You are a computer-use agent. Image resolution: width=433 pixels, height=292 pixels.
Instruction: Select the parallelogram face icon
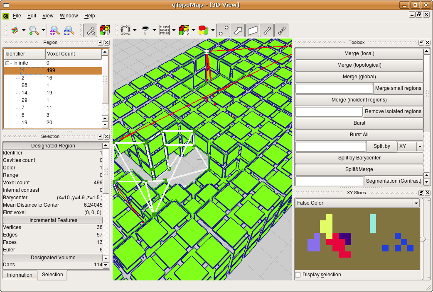tap(252, 30)
